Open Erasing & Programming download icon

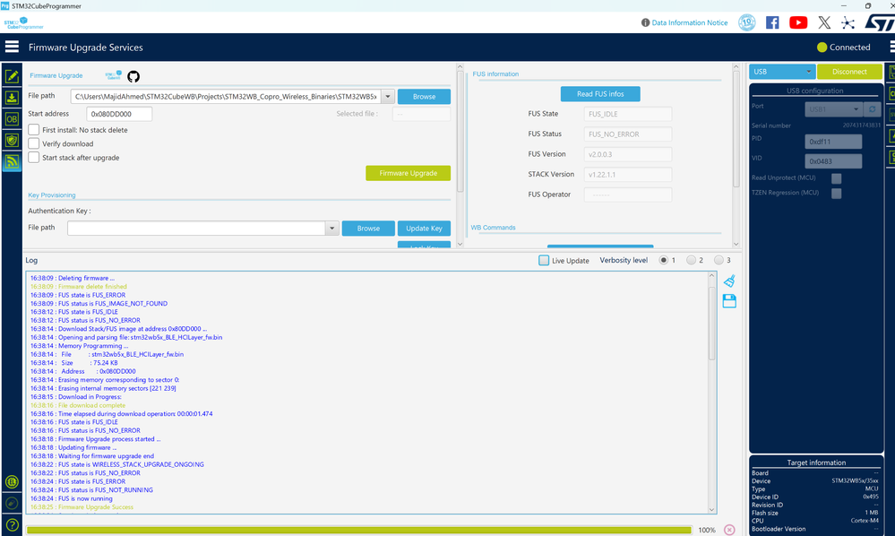[x=12, y=98]
